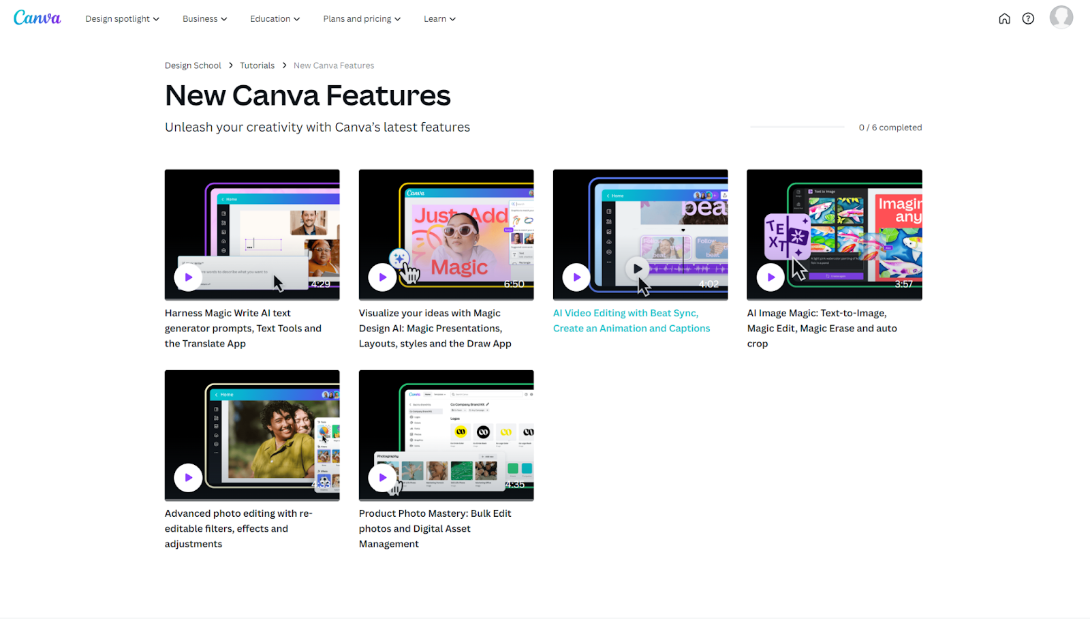
Task: Go to Tutorials breadcrumb
Action: point(257,65)
